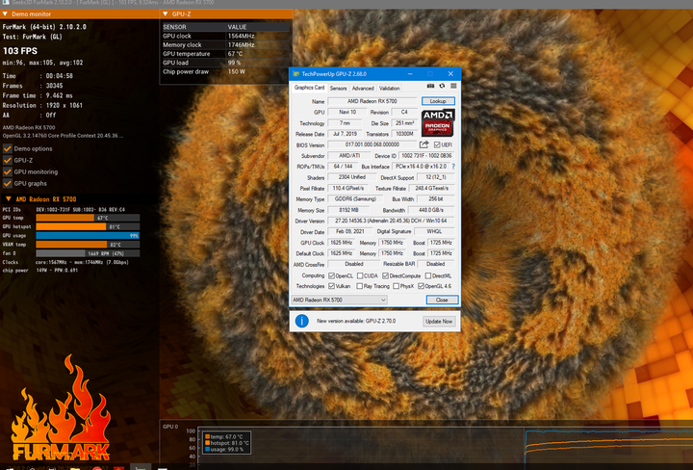Viewport: 693px width, 470px height.
Task: Switch to the Sensors tab
Action: coord(338,88)
